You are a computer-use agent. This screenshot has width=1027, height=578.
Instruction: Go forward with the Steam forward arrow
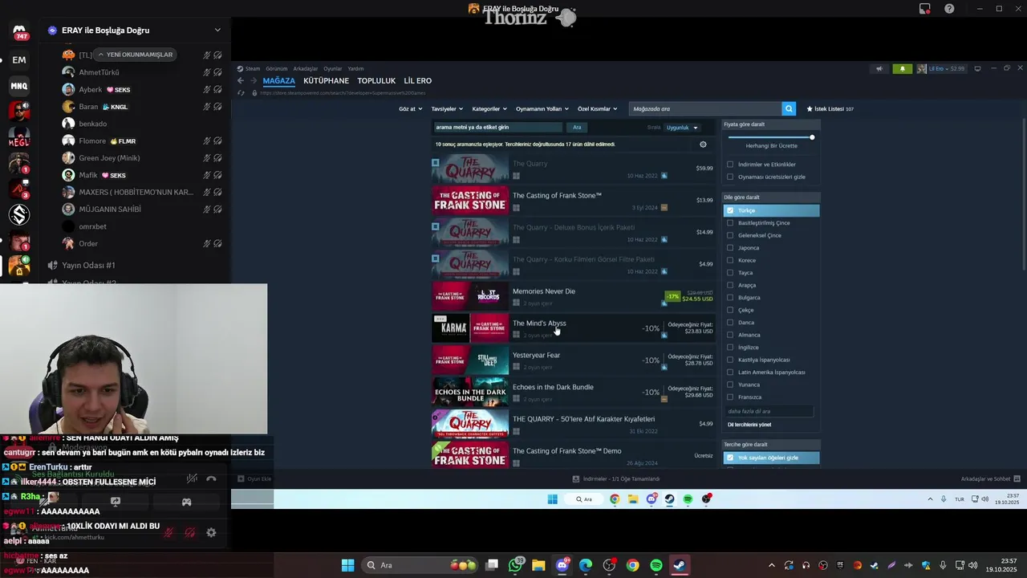point(254,81)
